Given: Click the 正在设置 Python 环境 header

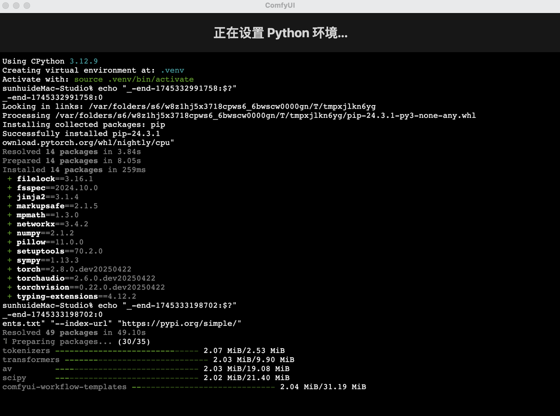Looking at the screenshot, I should (280, 32).
